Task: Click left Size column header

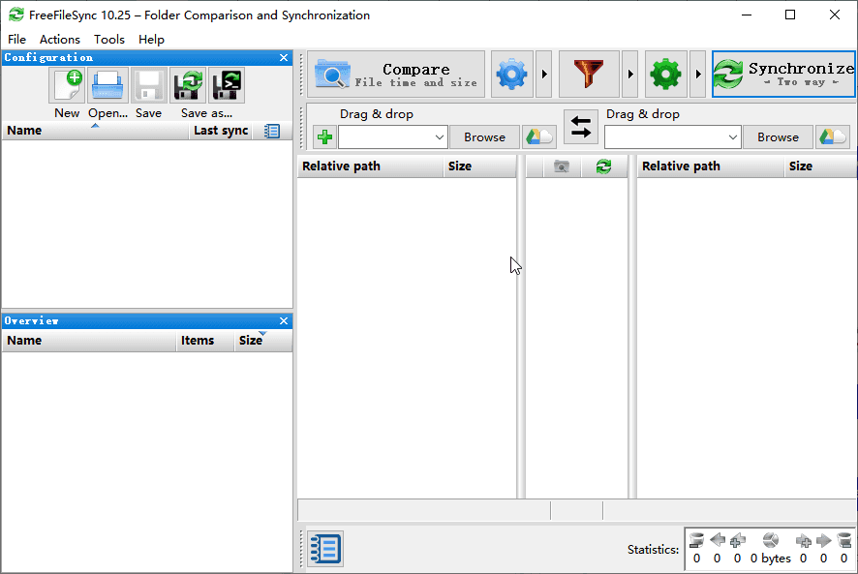Action: click(479, 166)
